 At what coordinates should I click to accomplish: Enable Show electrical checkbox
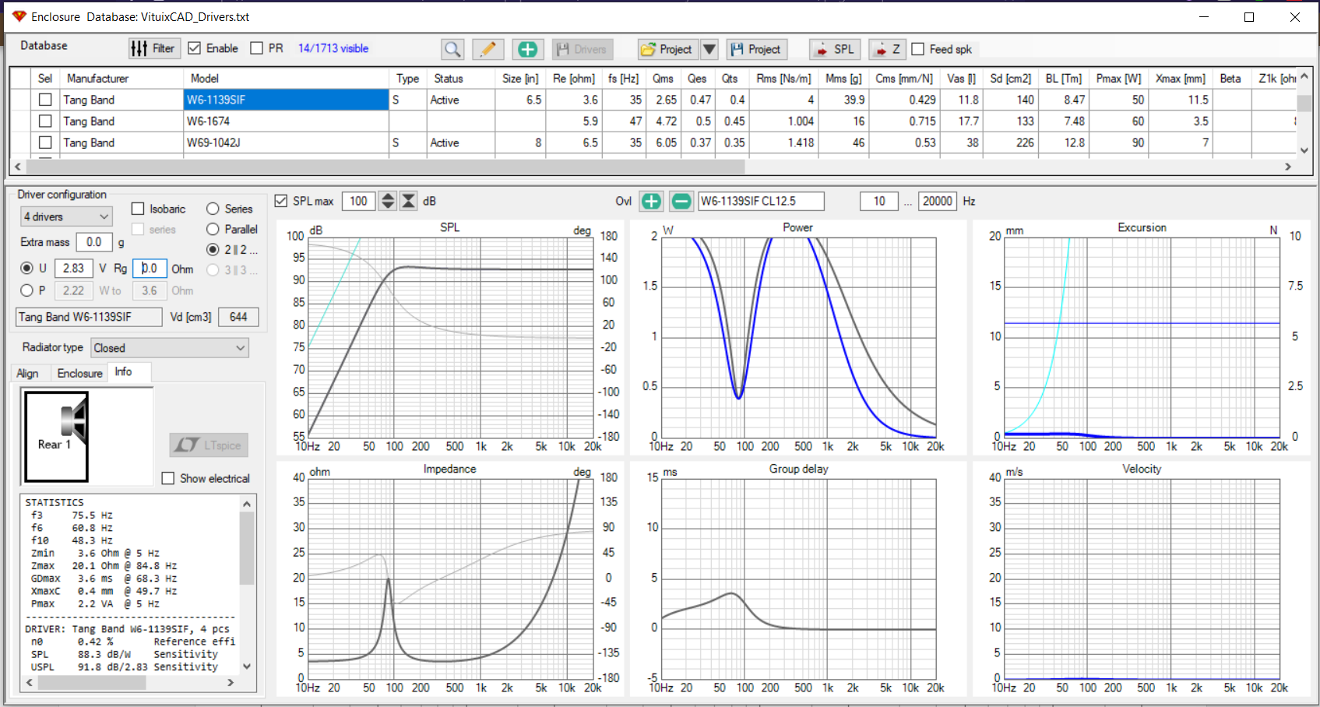coord(167,478)
